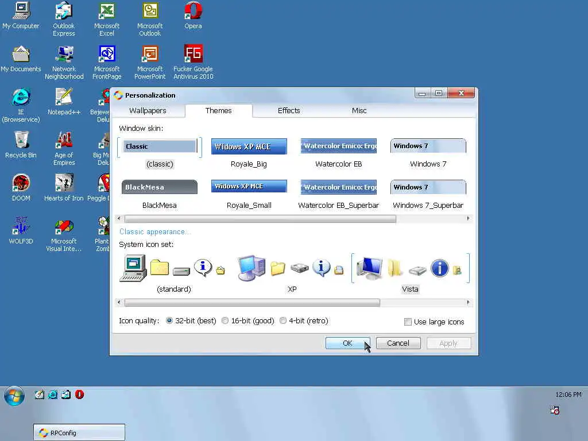Select 16-bit (good) icon quality
Screen dimensions: 588x441
point(247,320)
